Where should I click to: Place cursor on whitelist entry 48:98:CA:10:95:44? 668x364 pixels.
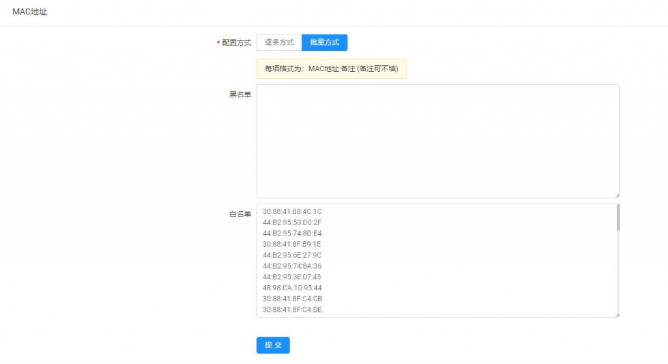[292, 288]
